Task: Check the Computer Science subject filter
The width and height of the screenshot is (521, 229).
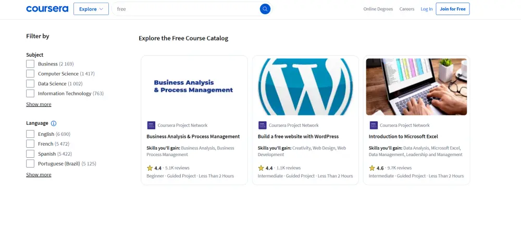Action: (30, 74)
